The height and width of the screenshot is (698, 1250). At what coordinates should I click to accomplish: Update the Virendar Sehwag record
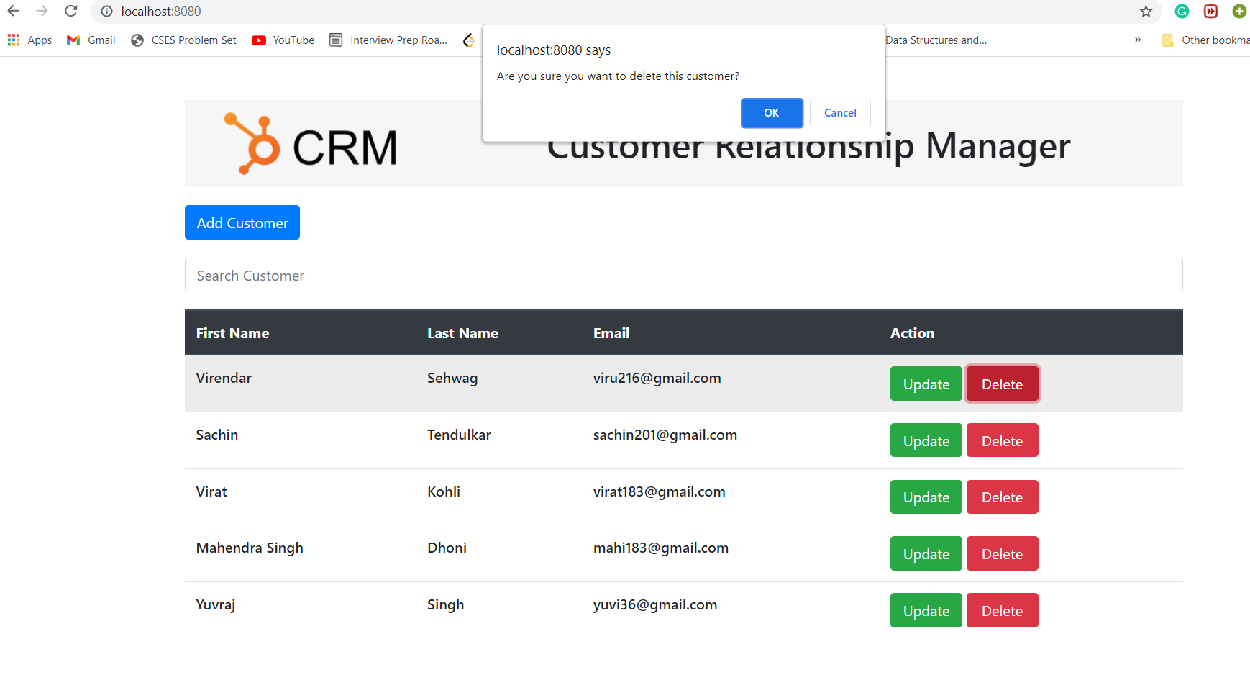(x=926, y=384)
